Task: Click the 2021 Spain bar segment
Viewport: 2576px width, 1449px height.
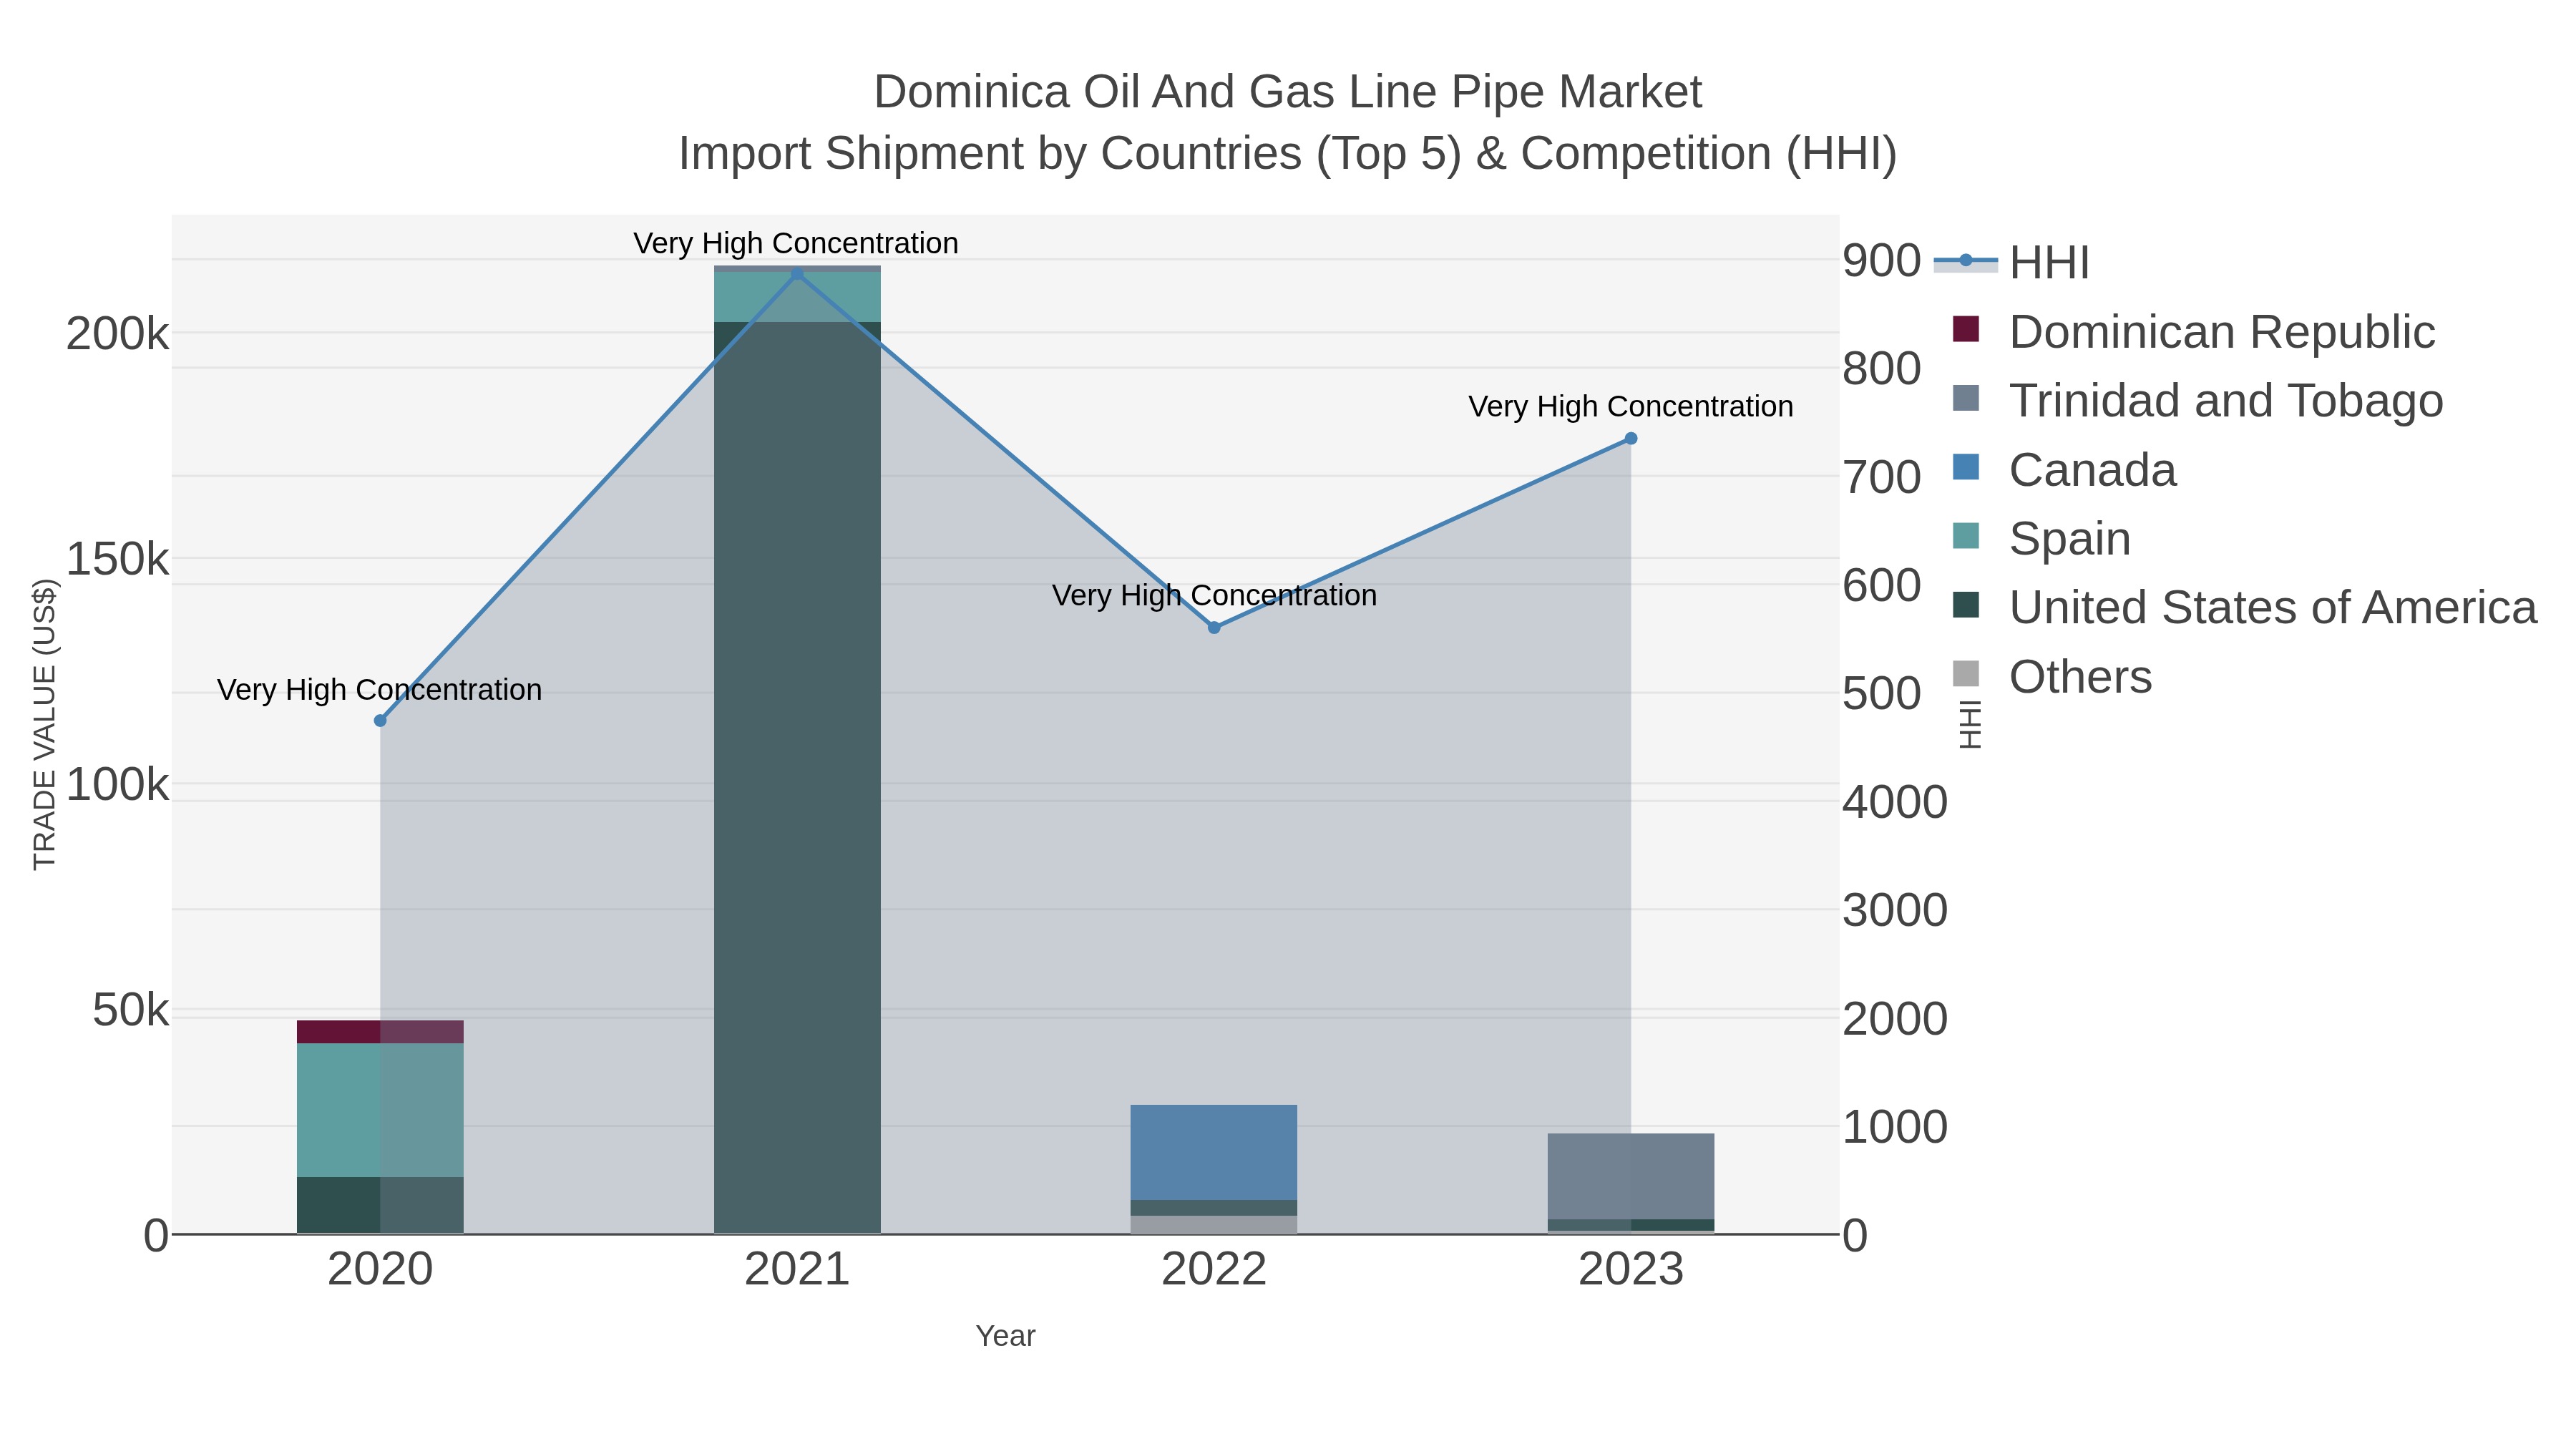Action: click(797, 297)
